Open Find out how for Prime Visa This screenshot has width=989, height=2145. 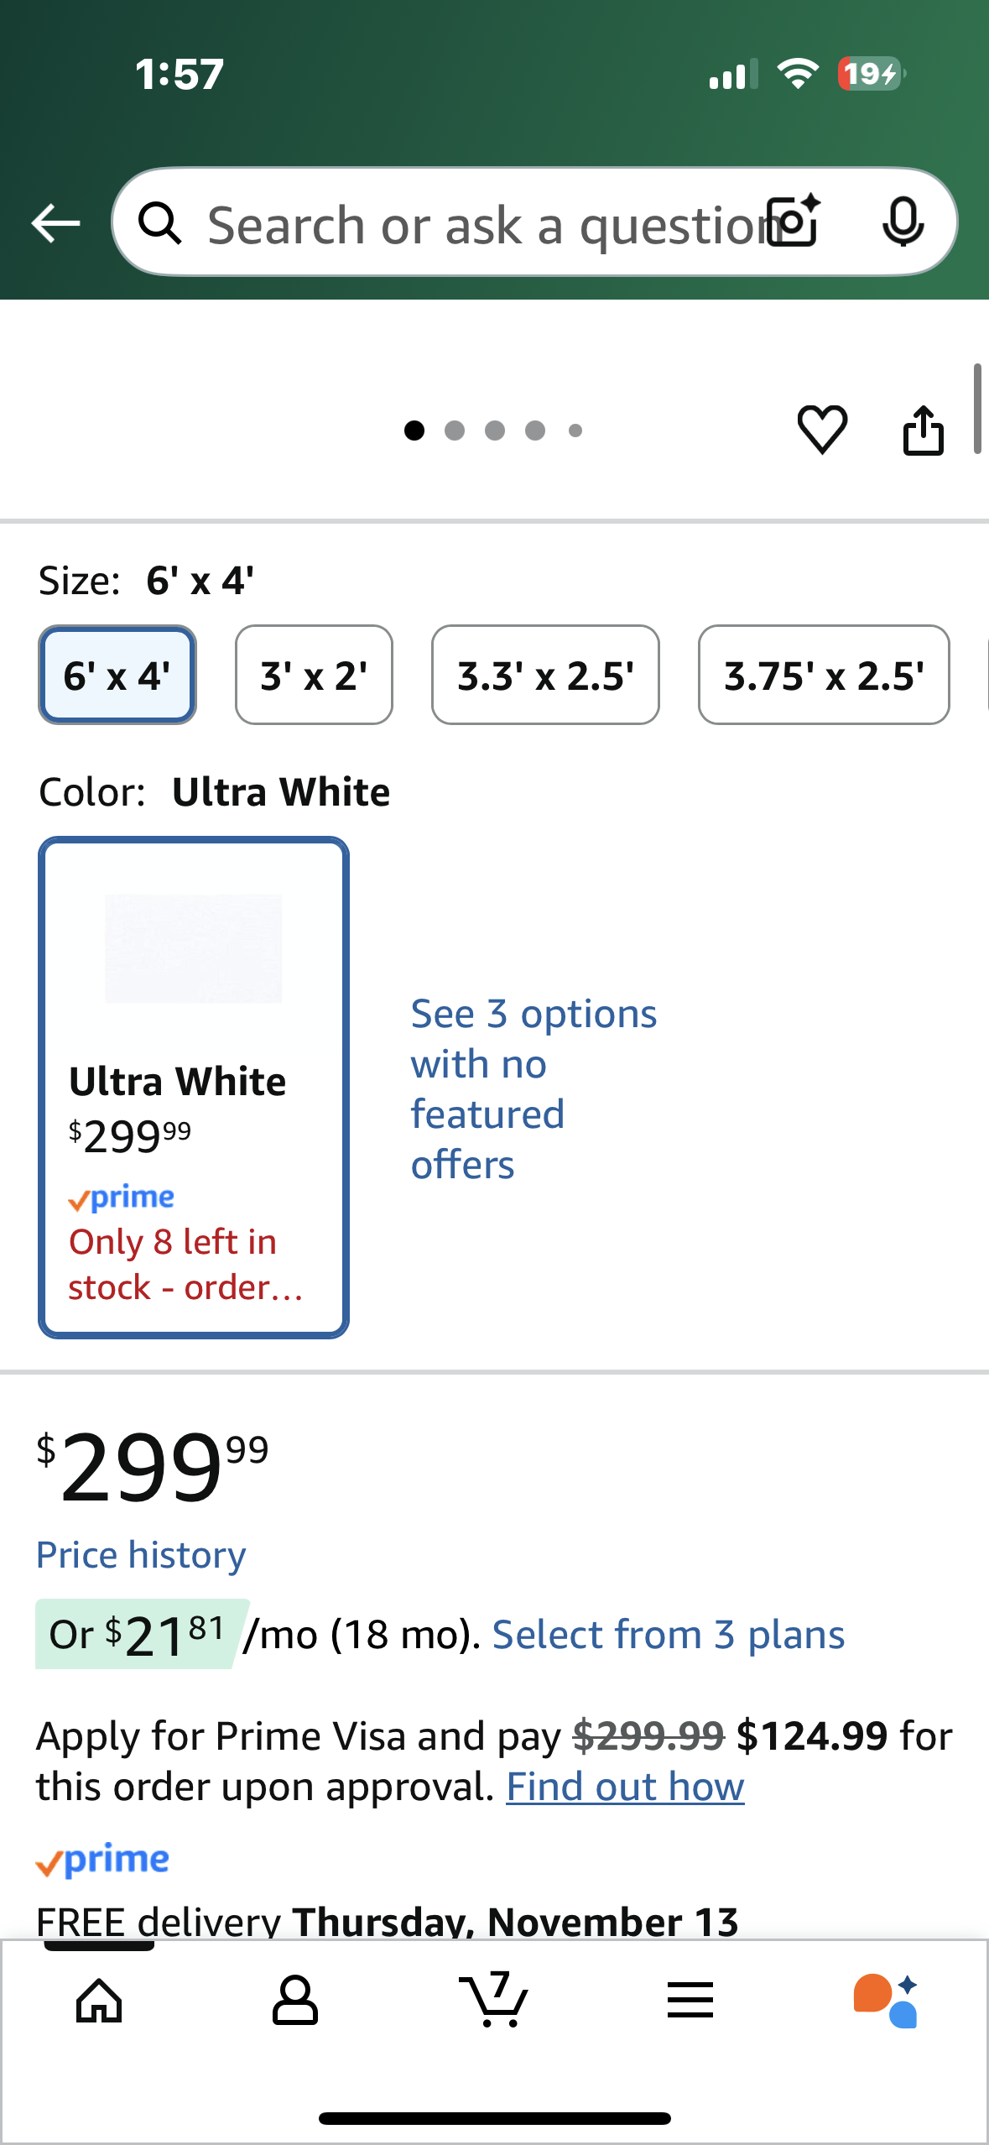(624, 1786)
